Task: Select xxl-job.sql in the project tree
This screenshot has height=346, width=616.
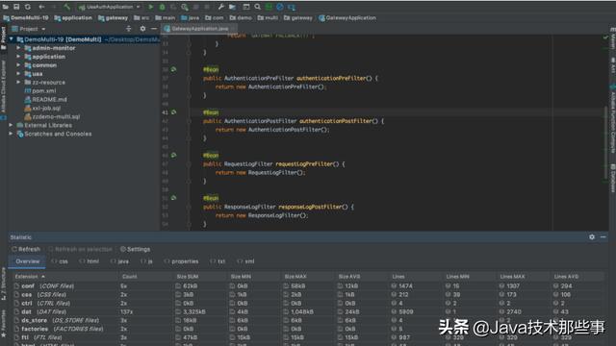Action: coord(42,109)
